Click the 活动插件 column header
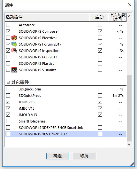Screen dimensions: 137x169 (x=47, y=17)
